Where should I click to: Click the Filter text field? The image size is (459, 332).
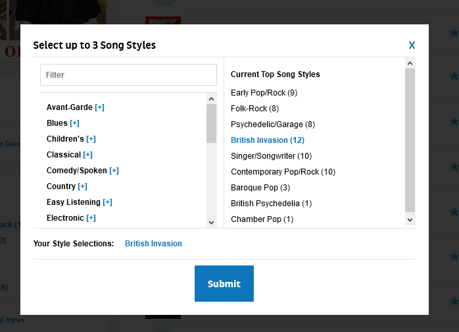(x=128, y=75)
